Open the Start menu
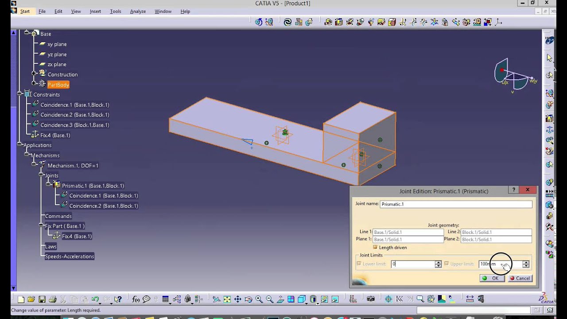The image size is (567, 319). tap(25, 12)
